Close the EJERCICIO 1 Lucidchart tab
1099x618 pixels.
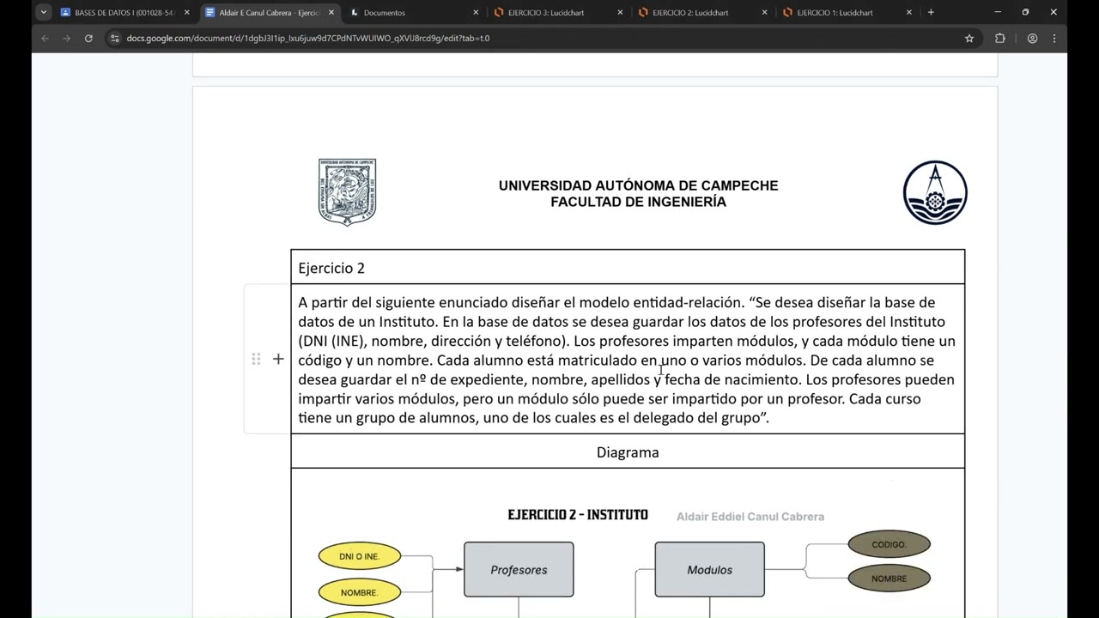909,13
